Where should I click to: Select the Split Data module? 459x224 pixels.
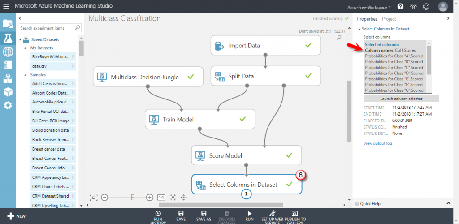coord(266,76)
